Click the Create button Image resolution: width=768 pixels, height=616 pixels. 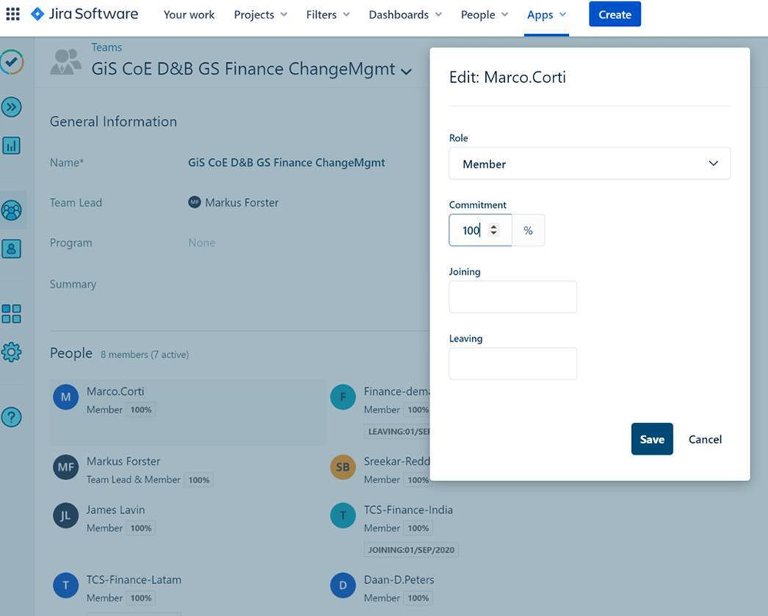tap(615, 14)
